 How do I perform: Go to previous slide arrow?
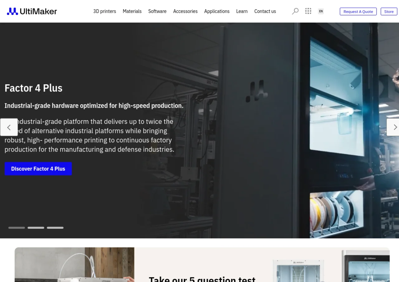(9, 127)
